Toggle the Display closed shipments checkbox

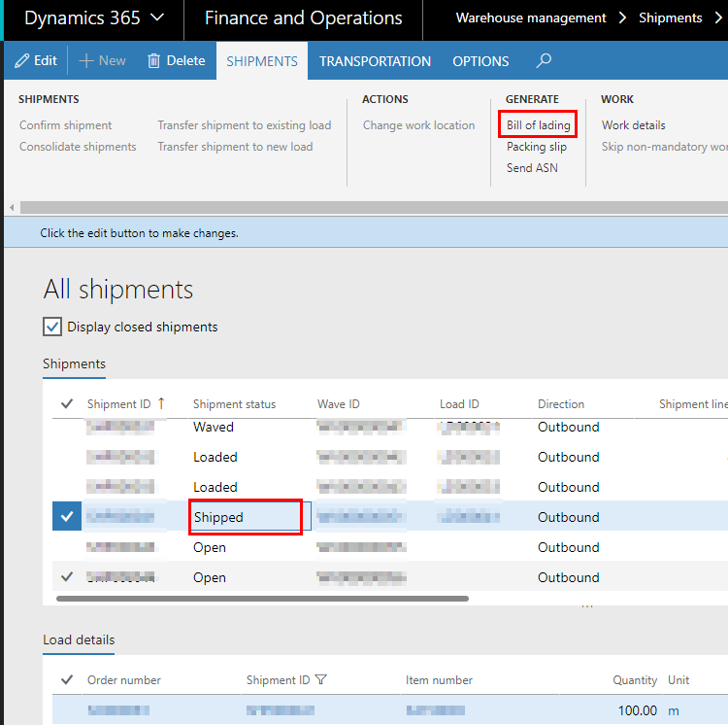point(52,327)
